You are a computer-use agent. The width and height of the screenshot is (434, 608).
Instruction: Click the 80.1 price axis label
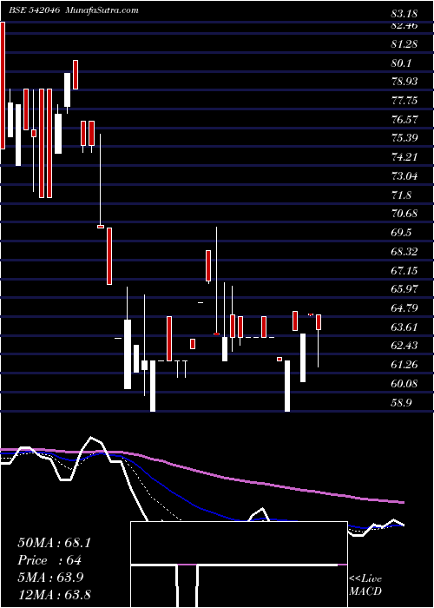pos(401,63)
